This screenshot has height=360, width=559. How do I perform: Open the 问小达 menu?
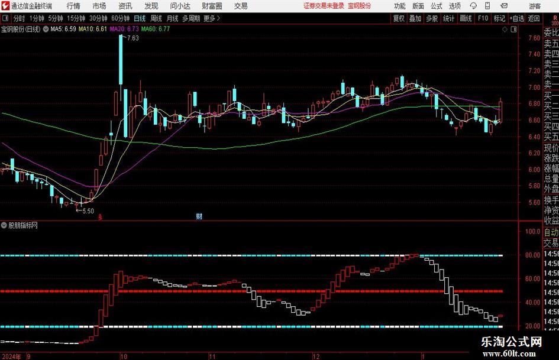click(180, 6)
